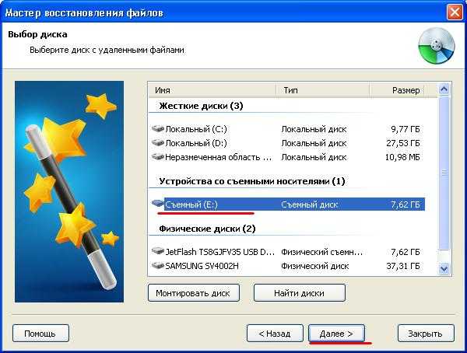This screenshot has width=467, height=353.
Task: Click the 9,77 ГБ size value
Action: (405, 129)
